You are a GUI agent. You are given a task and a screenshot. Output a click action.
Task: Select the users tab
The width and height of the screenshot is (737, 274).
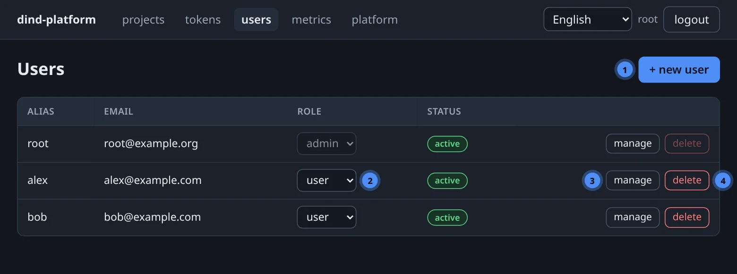tap(256, 20)
